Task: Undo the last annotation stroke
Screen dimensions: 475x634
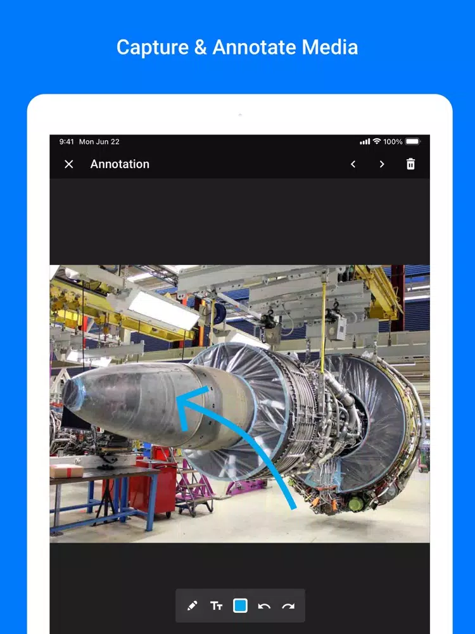Action: 264,606
